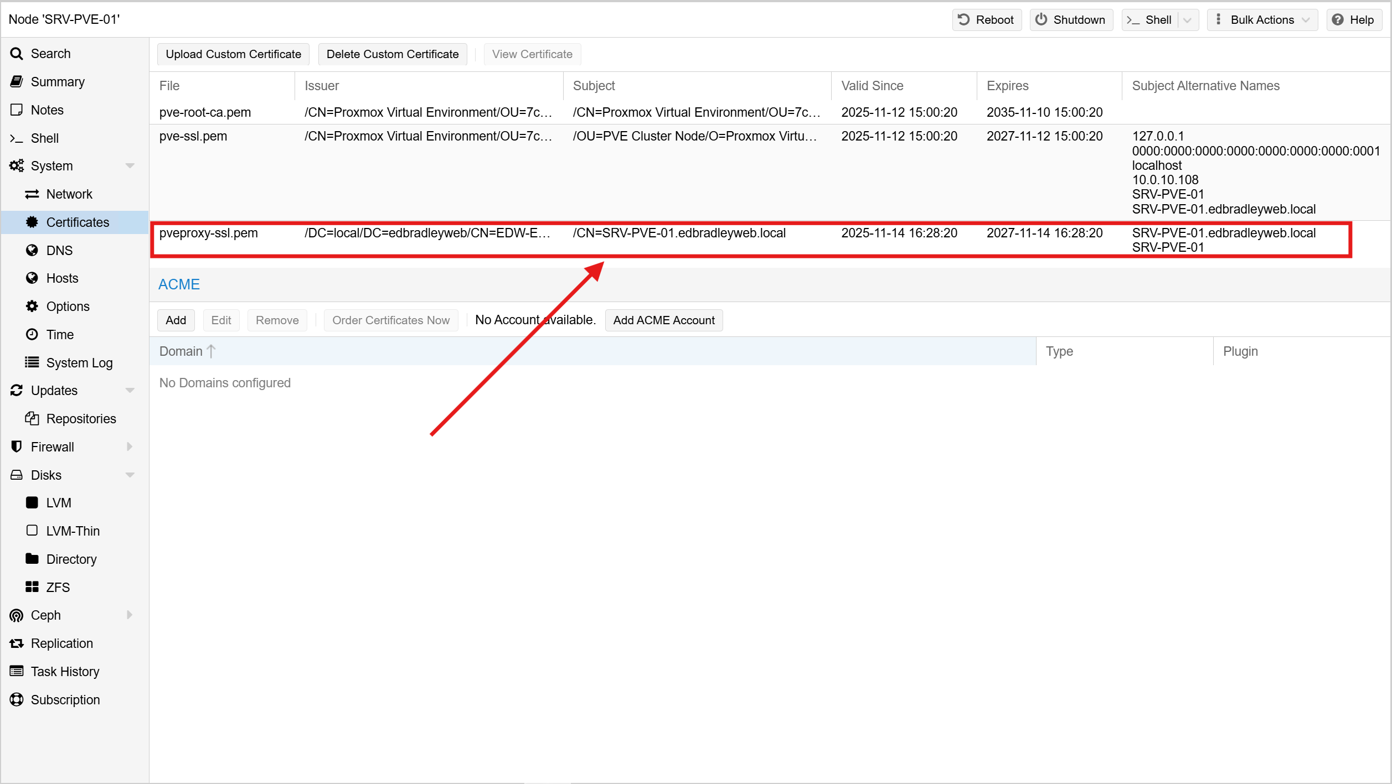This screenshot has width=1392, height=784.
Task: Open the Shell dropdown arrow in header
Action: [1187, 20]
